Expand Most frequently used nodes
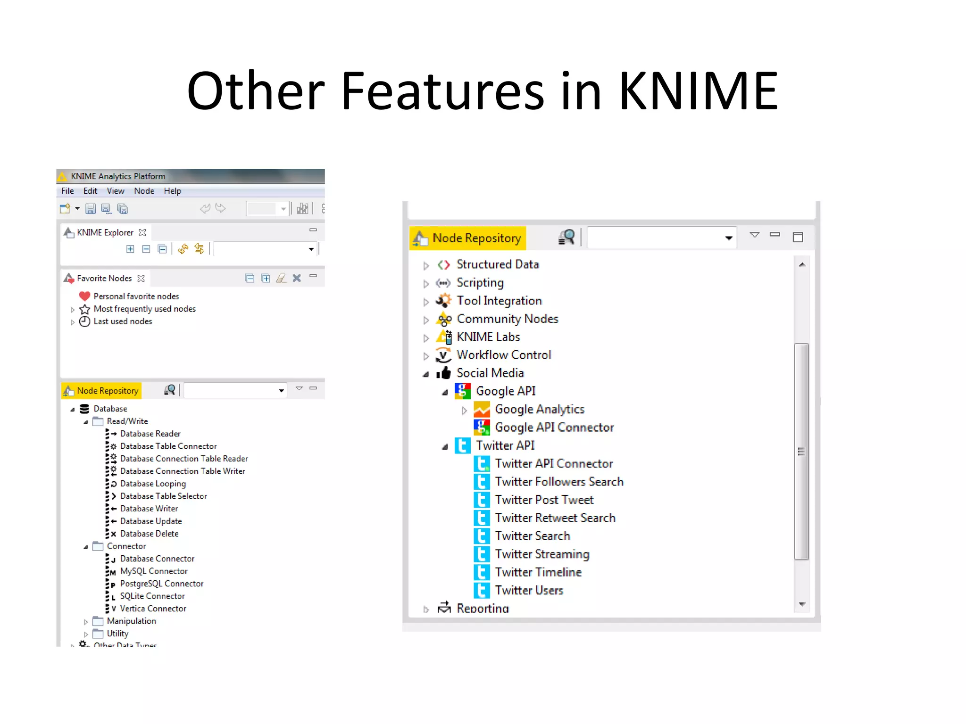966x724 pixels. 72,310
